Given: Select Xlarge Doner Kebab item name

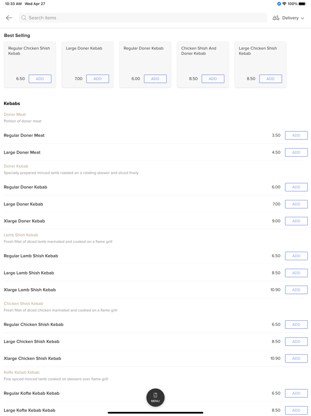Looking at the screenshot, I should (x=24, y=221).
